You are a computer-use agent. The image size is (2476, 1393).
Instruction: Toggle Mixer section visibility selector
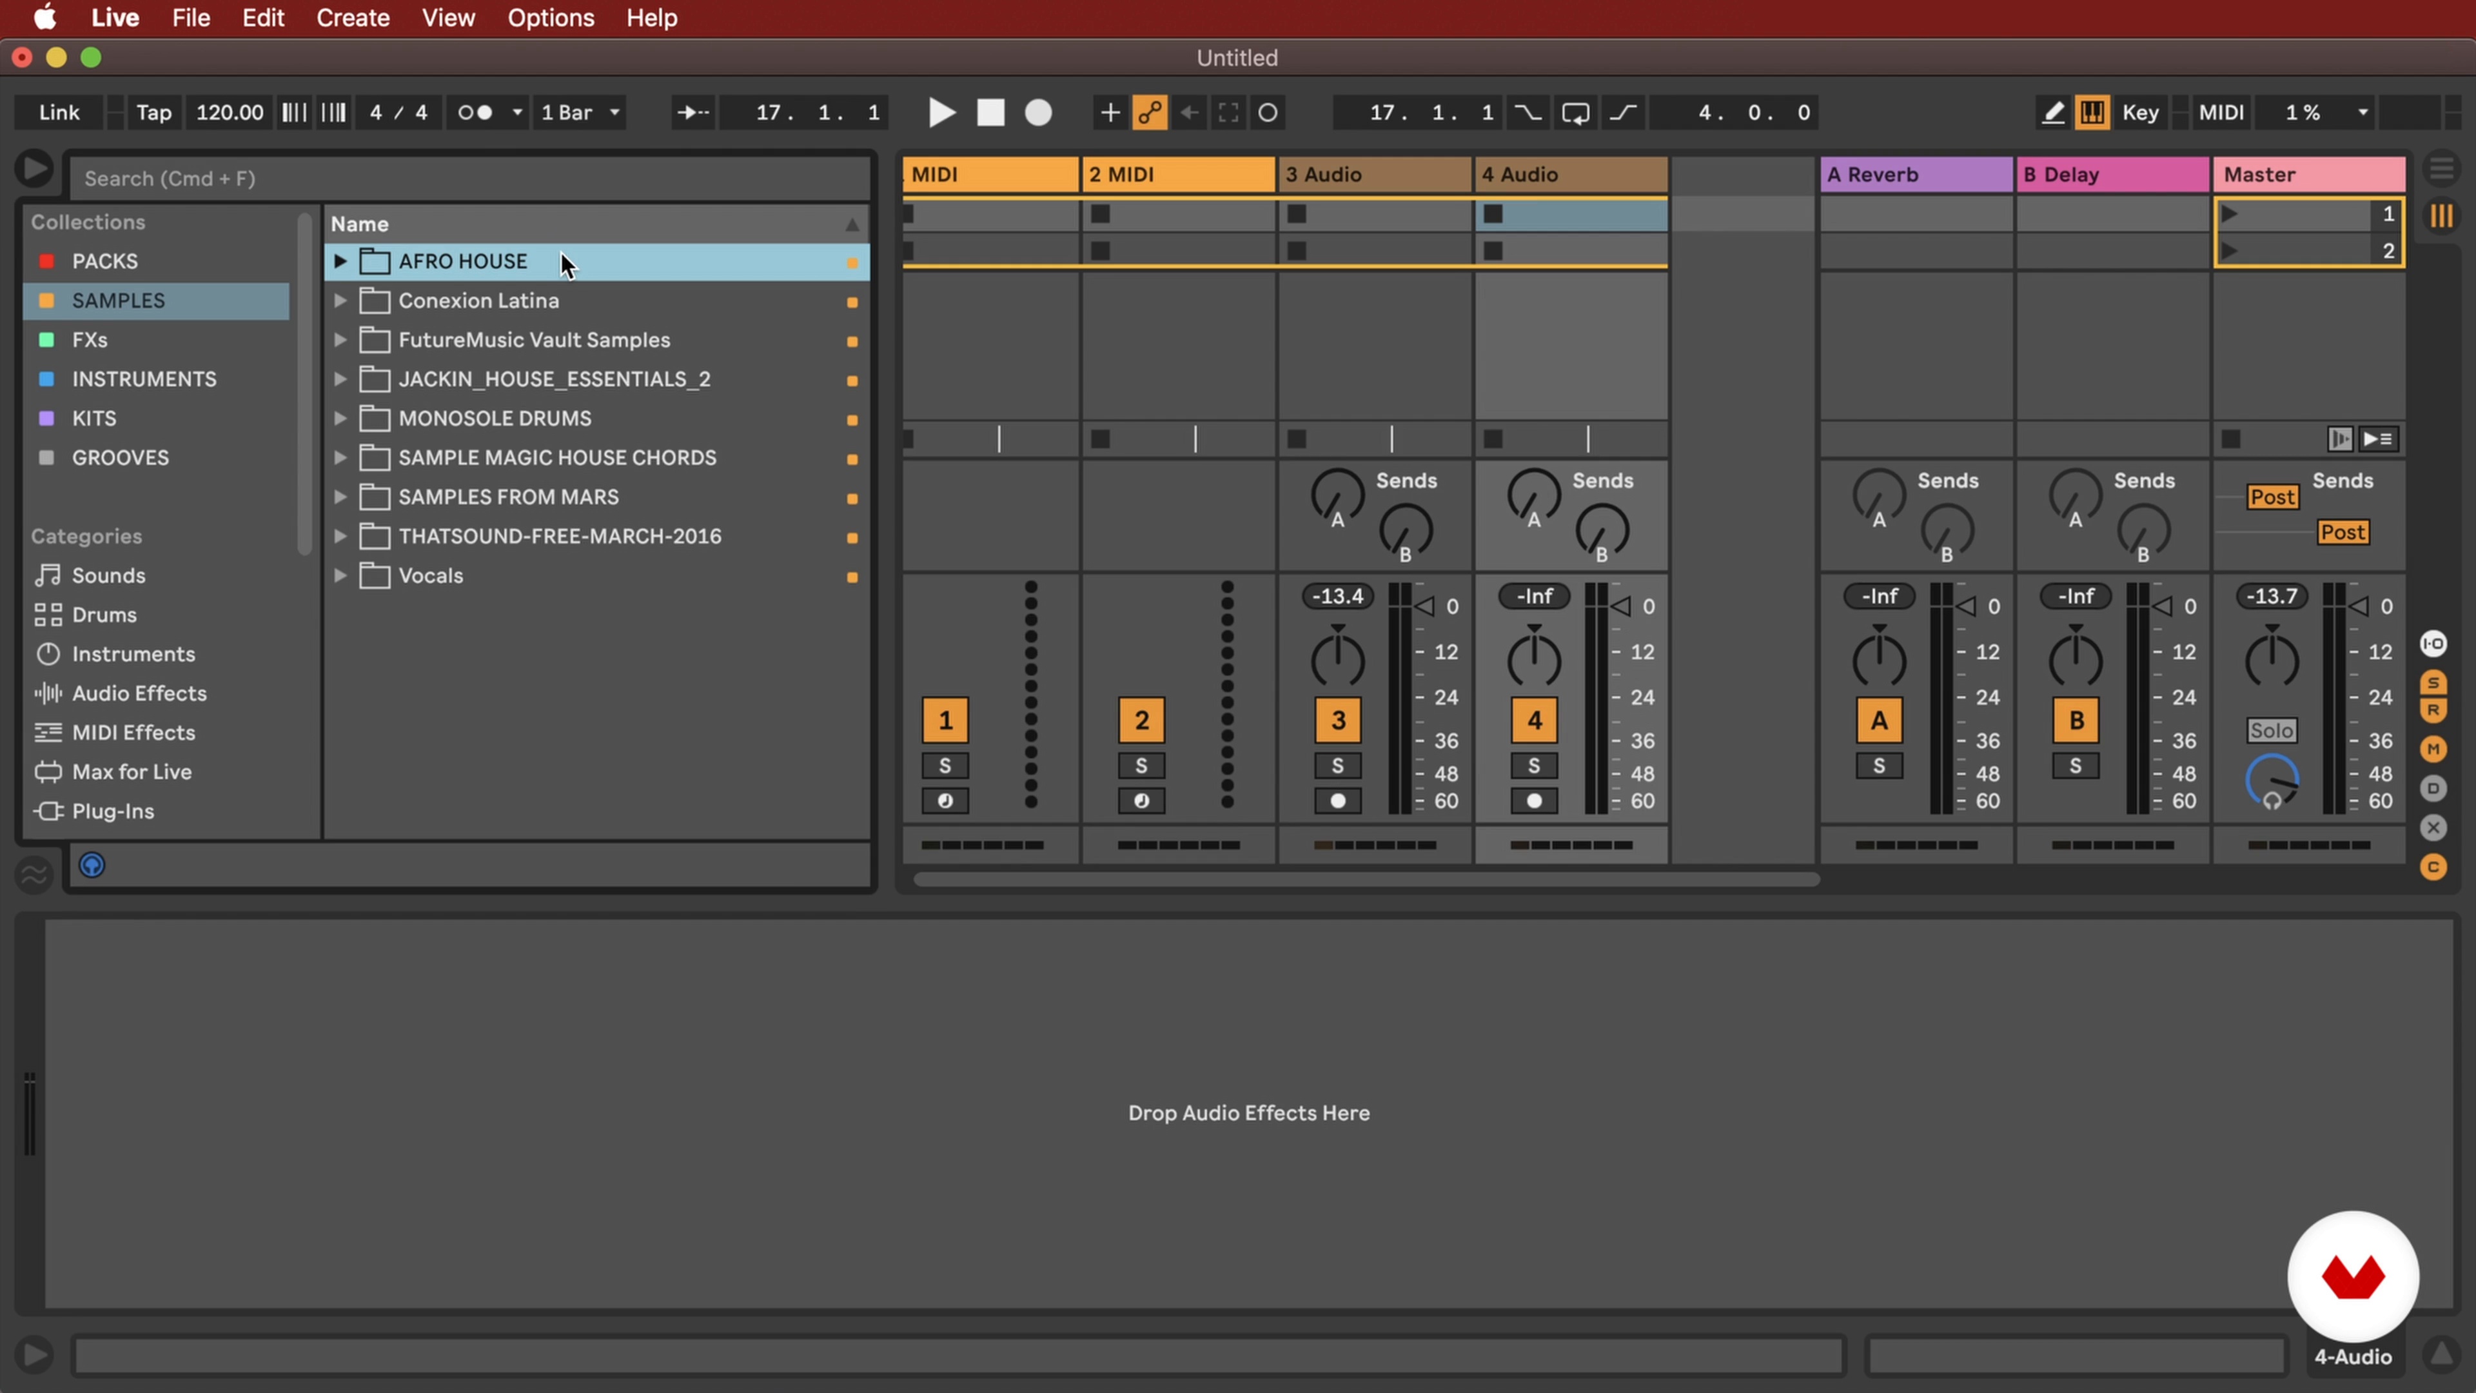pos(2433,749)
